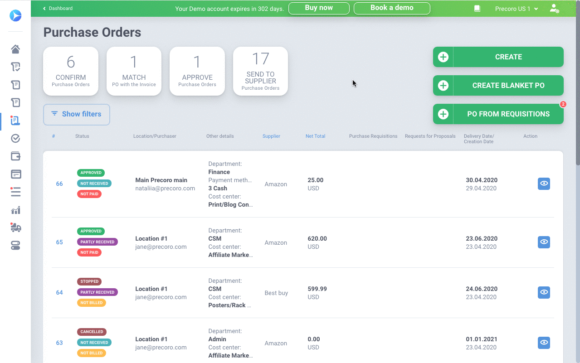Click the APPROVED badge on order 65

91,231
